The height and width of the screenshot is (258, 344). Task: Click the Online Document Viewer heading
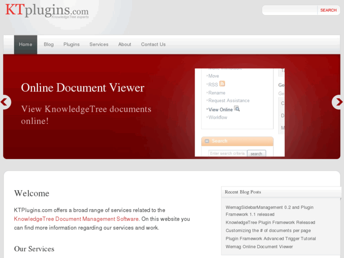coord(83,88)
